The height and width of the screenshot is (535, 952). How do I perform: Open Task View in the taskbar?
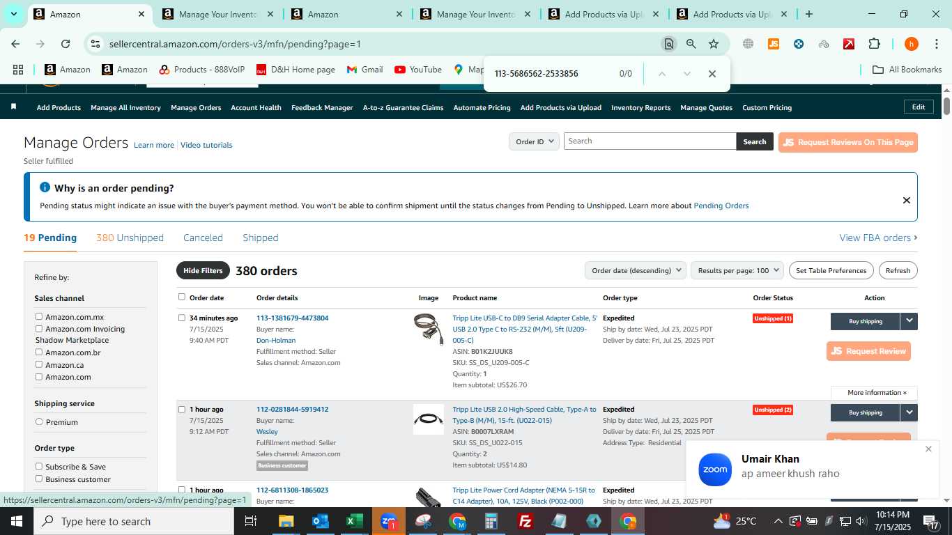pyautogui.click(x=251, y=521)
